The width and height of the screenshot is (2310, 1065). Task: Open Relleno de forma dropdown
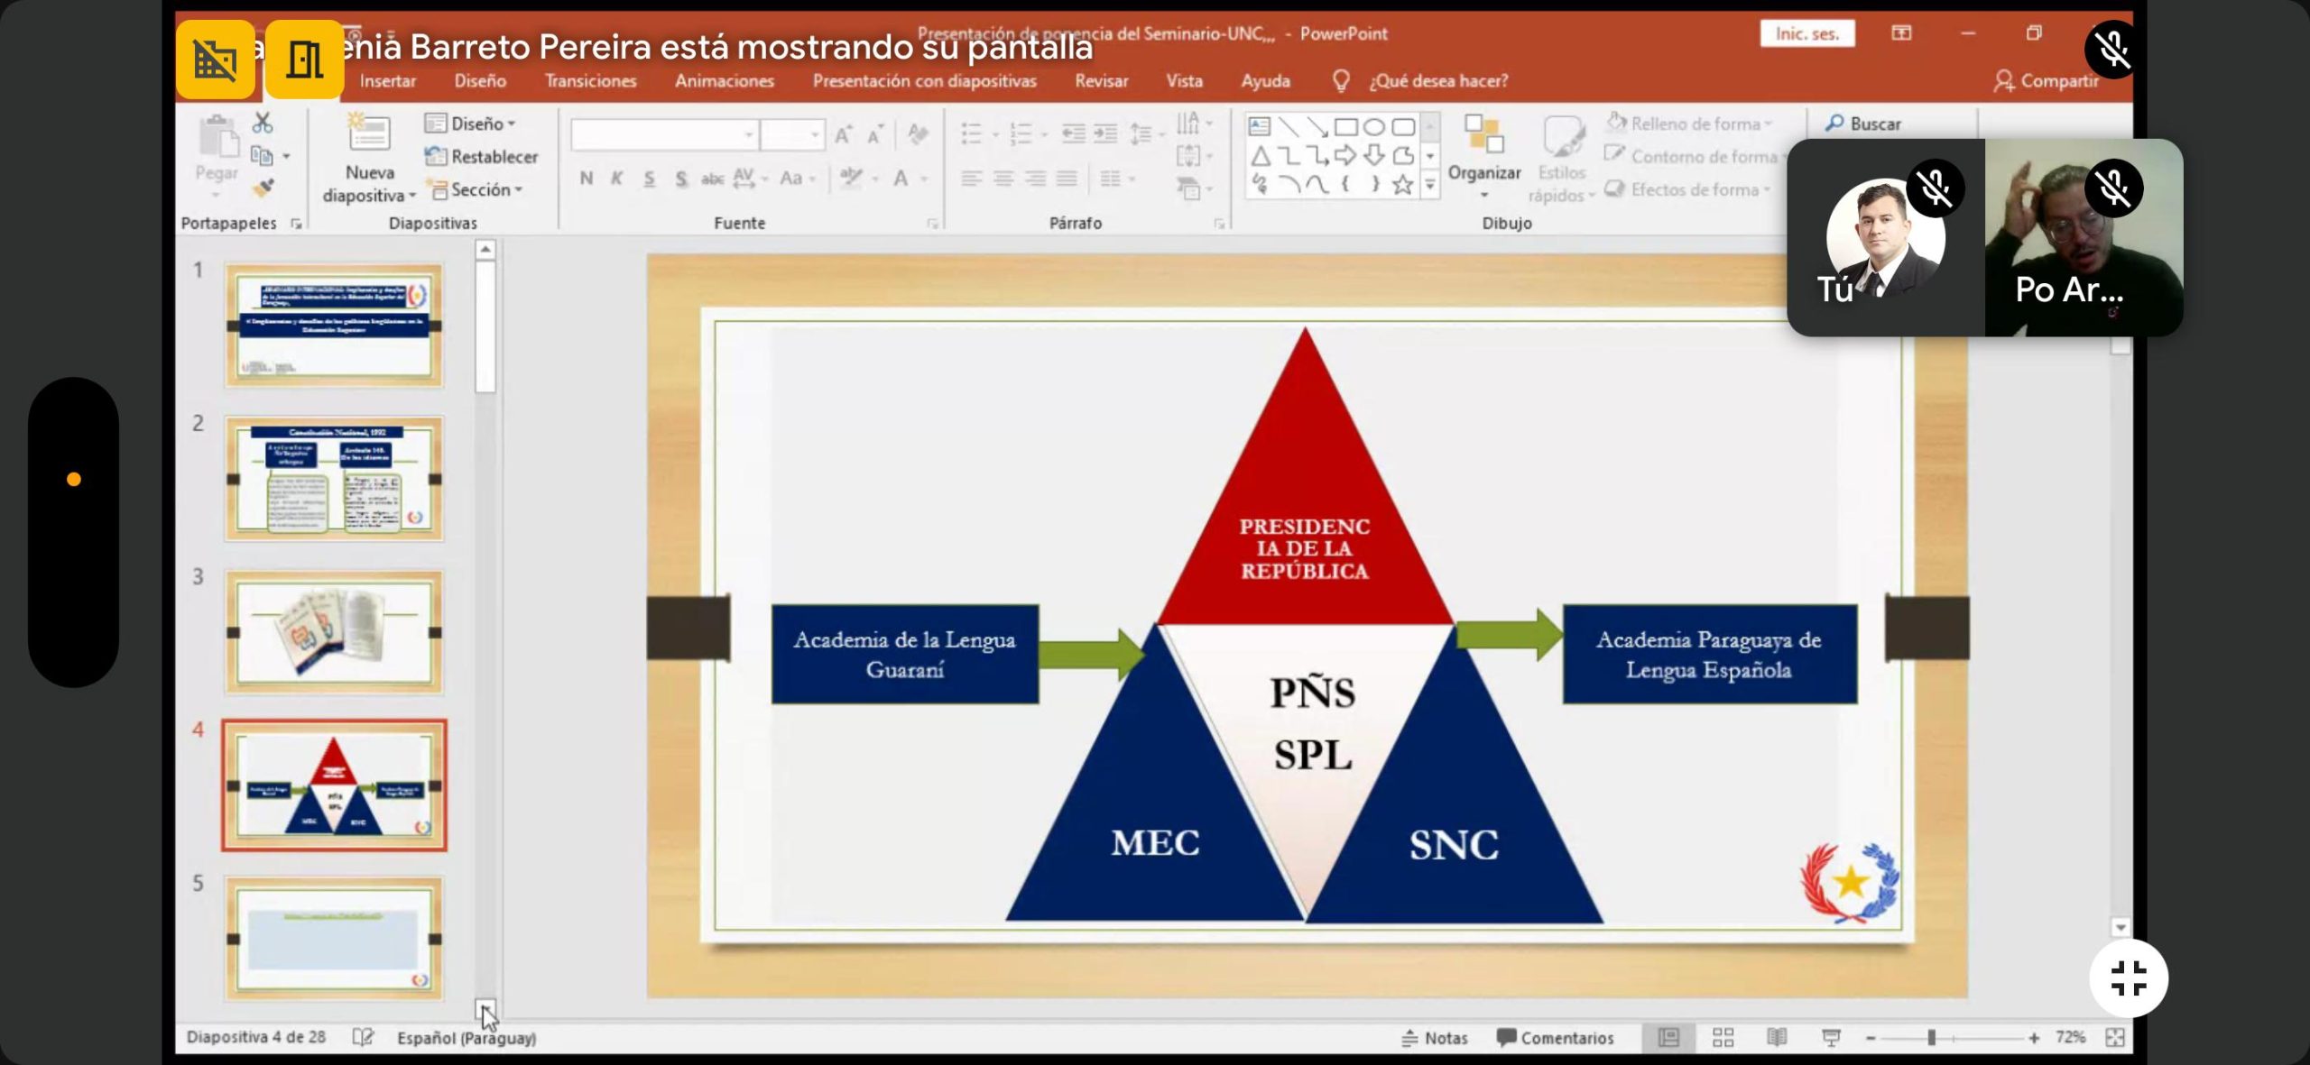coord(1689,124)
